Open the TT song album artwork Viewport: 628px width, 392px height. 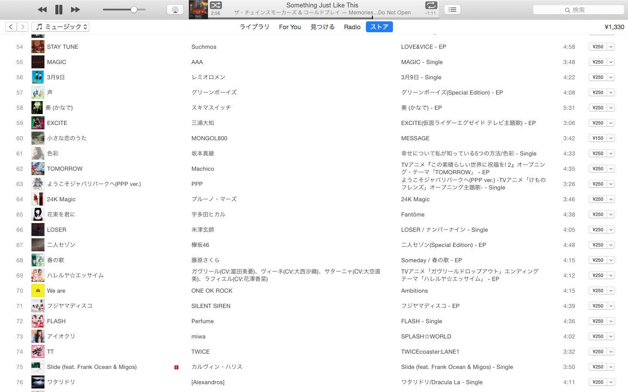(x=38, y=351)
